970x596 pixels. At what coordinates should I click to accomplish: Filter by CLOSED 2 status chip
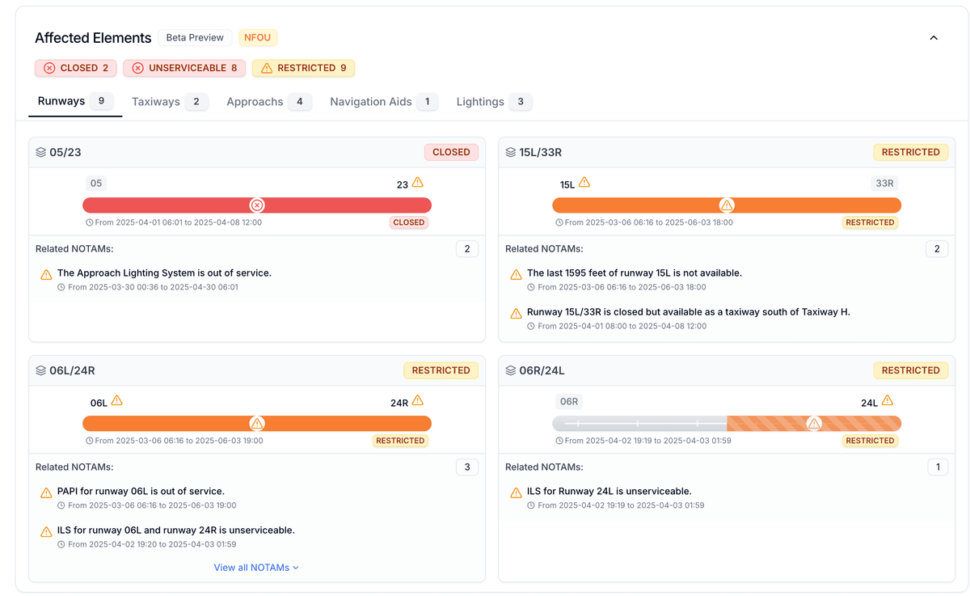click(76, 68)
